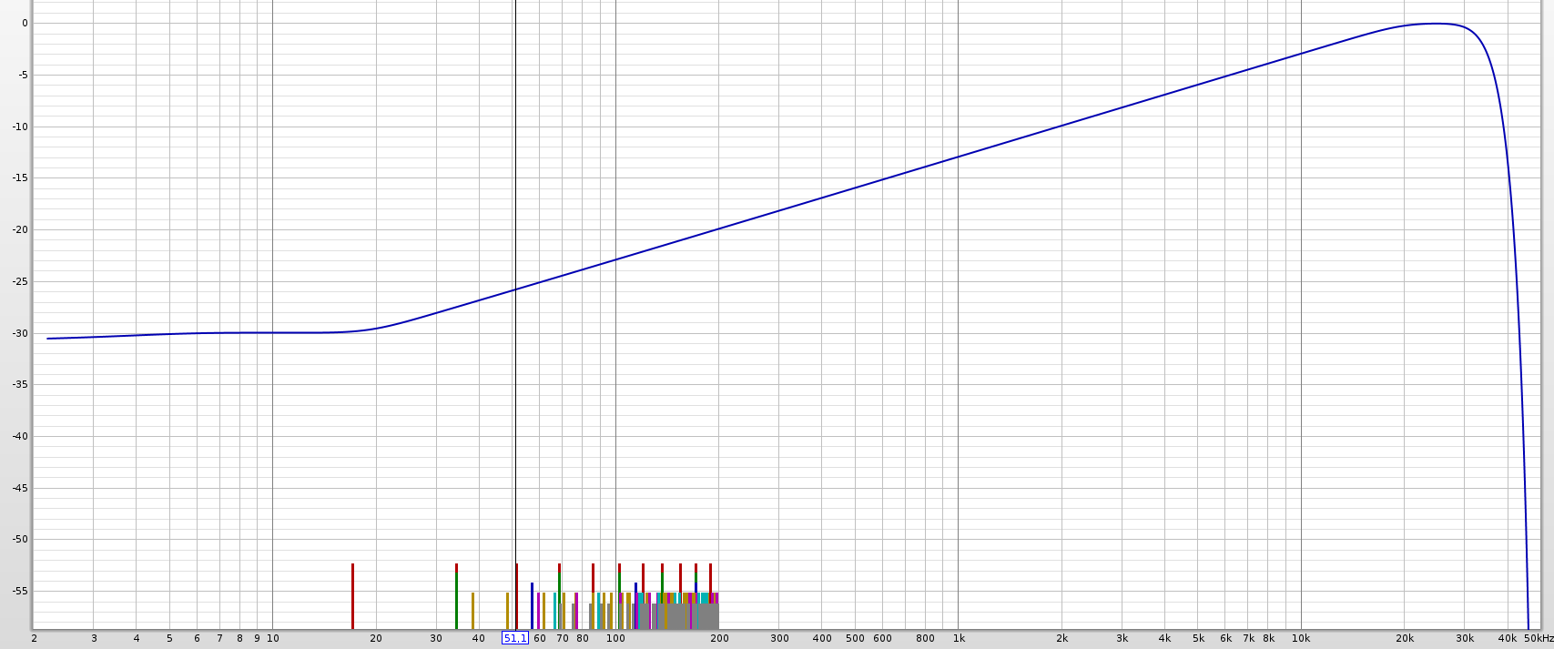Select the 100 Hz axis label
1554x649 pixels.
(x=615, y=638)
